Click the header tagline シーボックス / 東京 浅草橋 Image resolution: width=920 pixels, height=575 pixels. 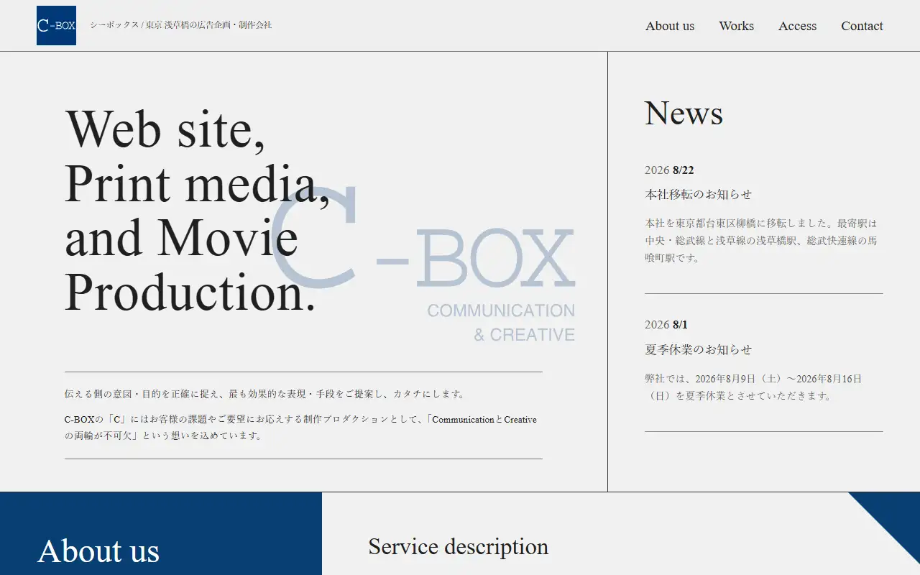tap(181, 25)
